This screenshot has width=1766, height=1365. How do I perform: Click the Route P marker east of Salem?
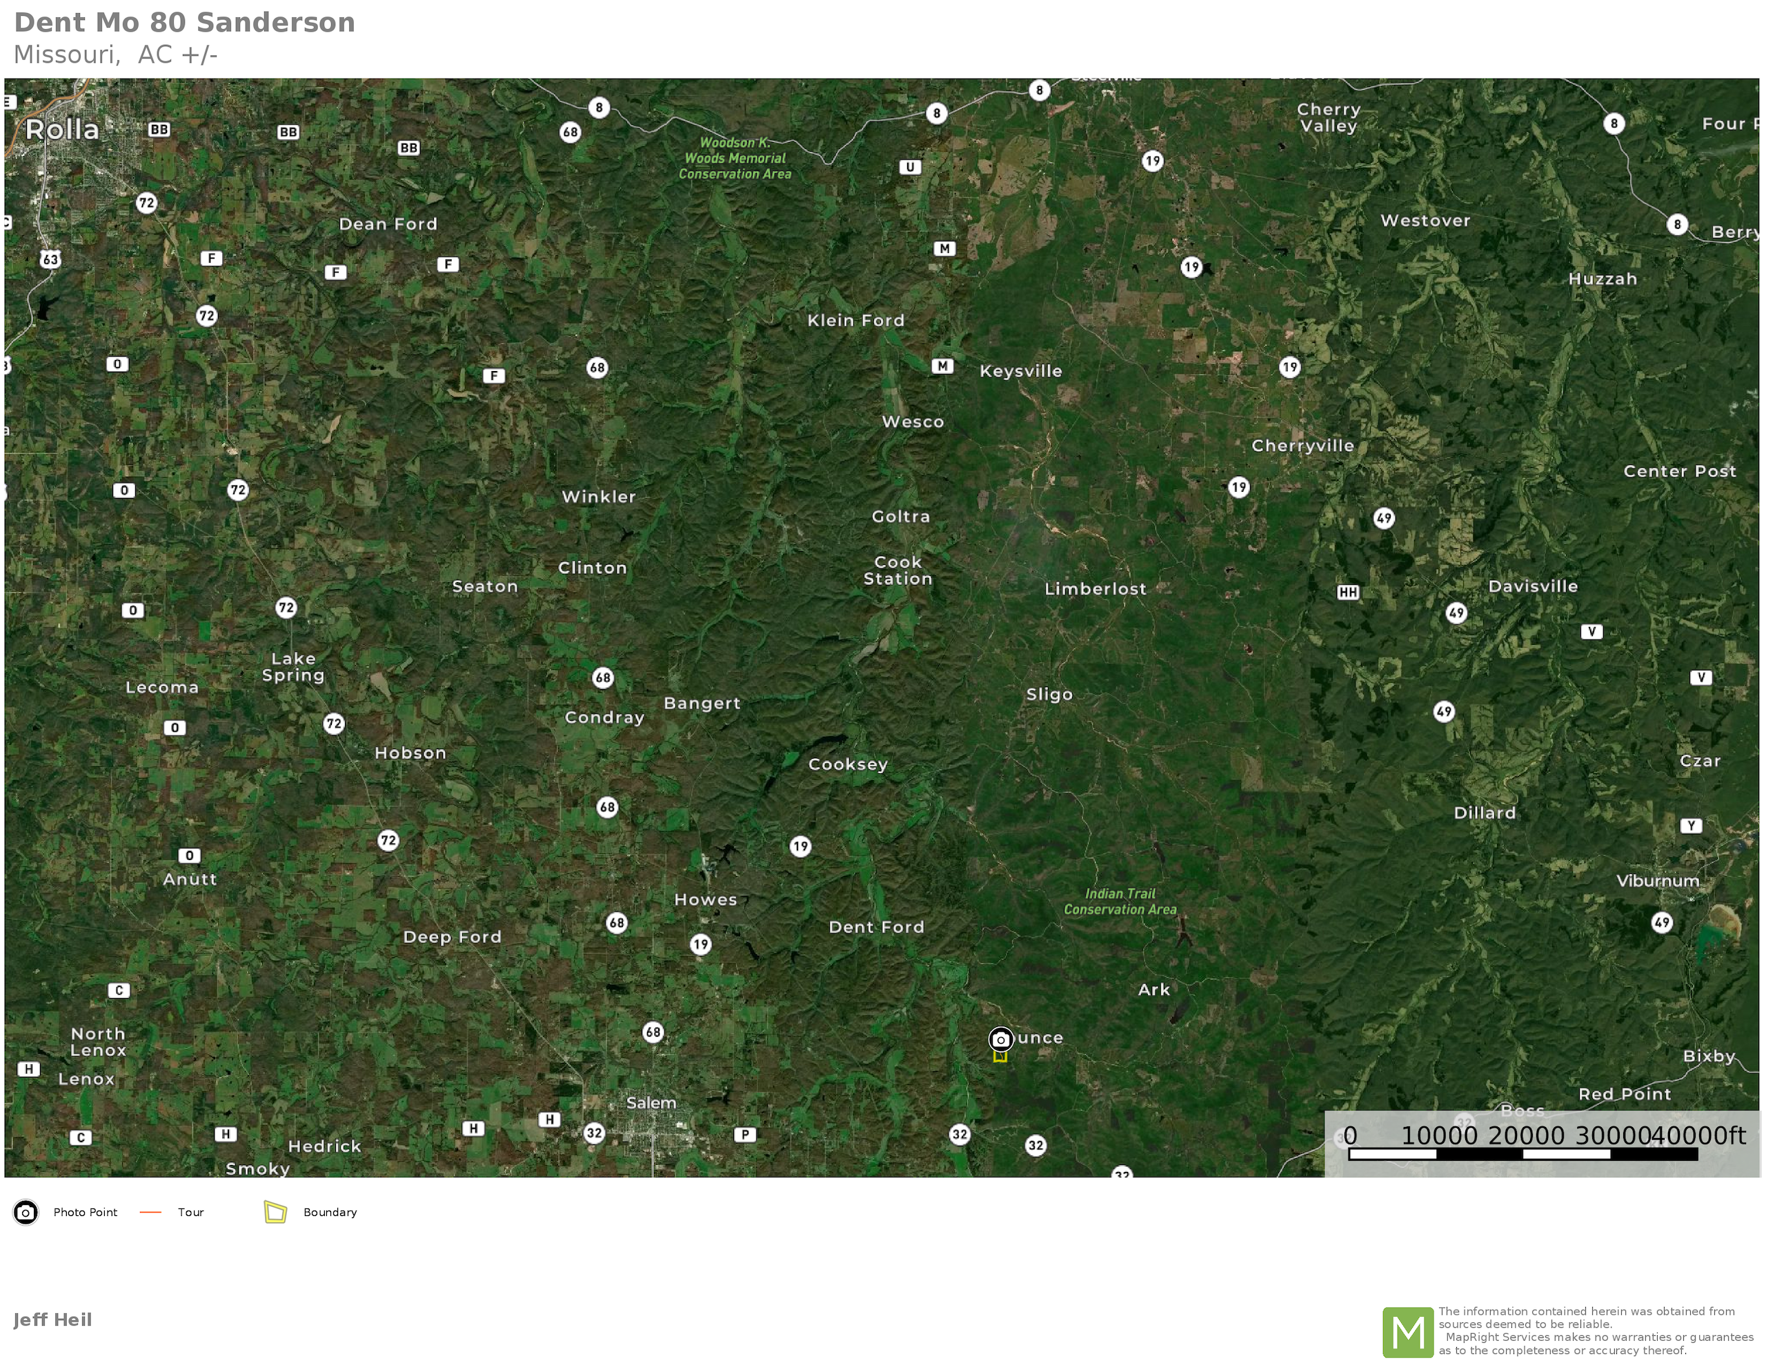tap(745, 1135)
